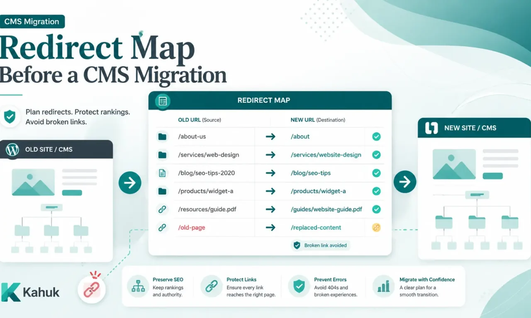This screenshot has width=531, height=318.
Task: Click the NEW URL (Destination) column header
Action: click(318, 120)
